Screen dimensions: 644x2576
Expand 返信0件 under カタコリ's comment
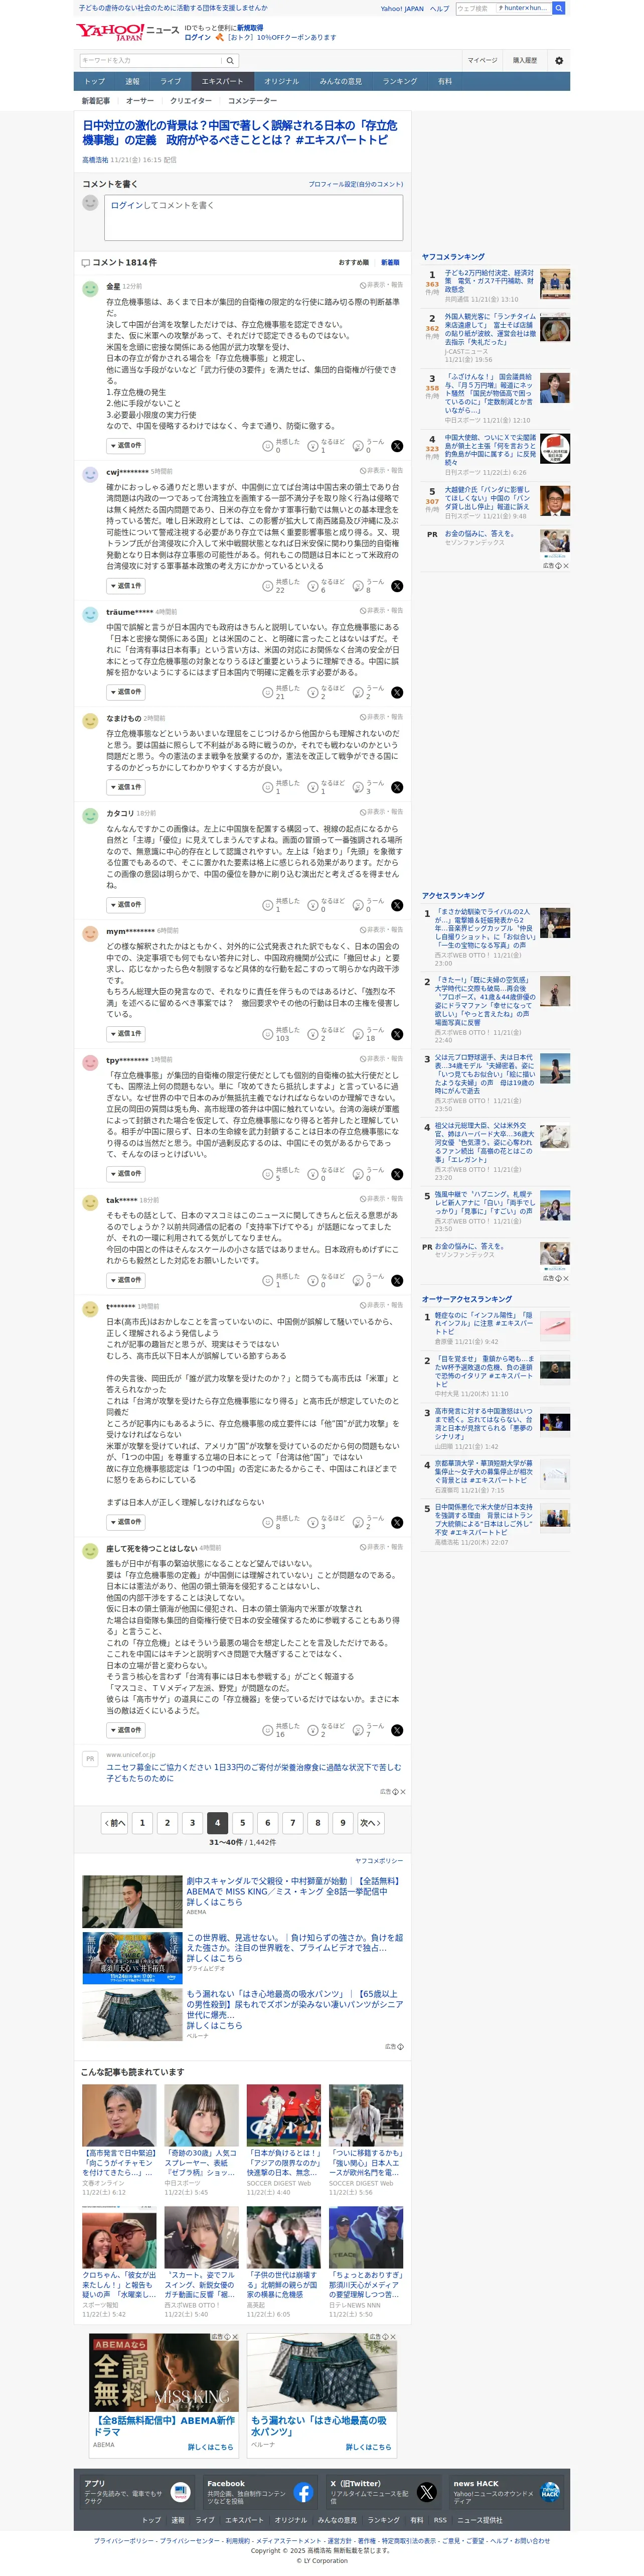[x=126, y=904]
